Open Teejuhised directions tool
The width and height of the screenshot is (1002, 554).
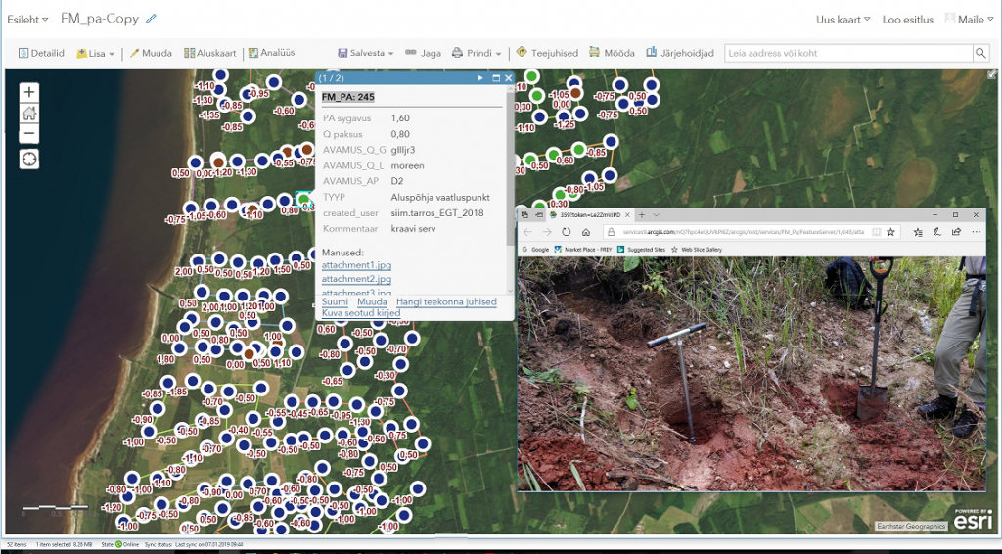click(547, 53)
